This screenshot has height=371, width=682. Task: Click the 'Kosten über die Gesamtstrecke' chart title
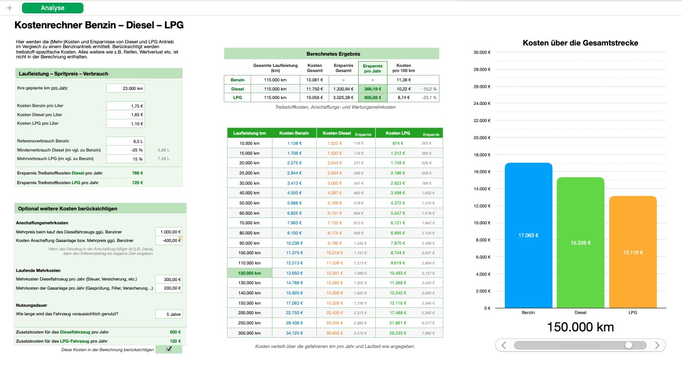tap(580, 43)
